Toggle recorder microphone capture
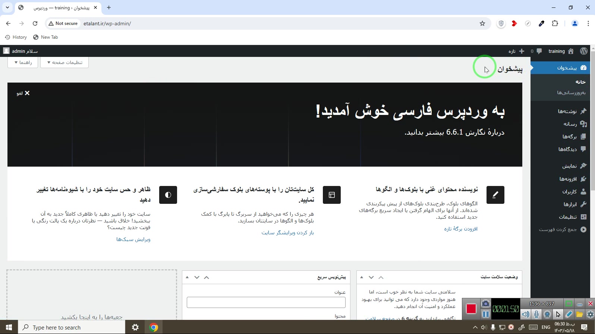The height and width of the screenshot is (334, 595). pyautogui.click(x=536, y=314)
